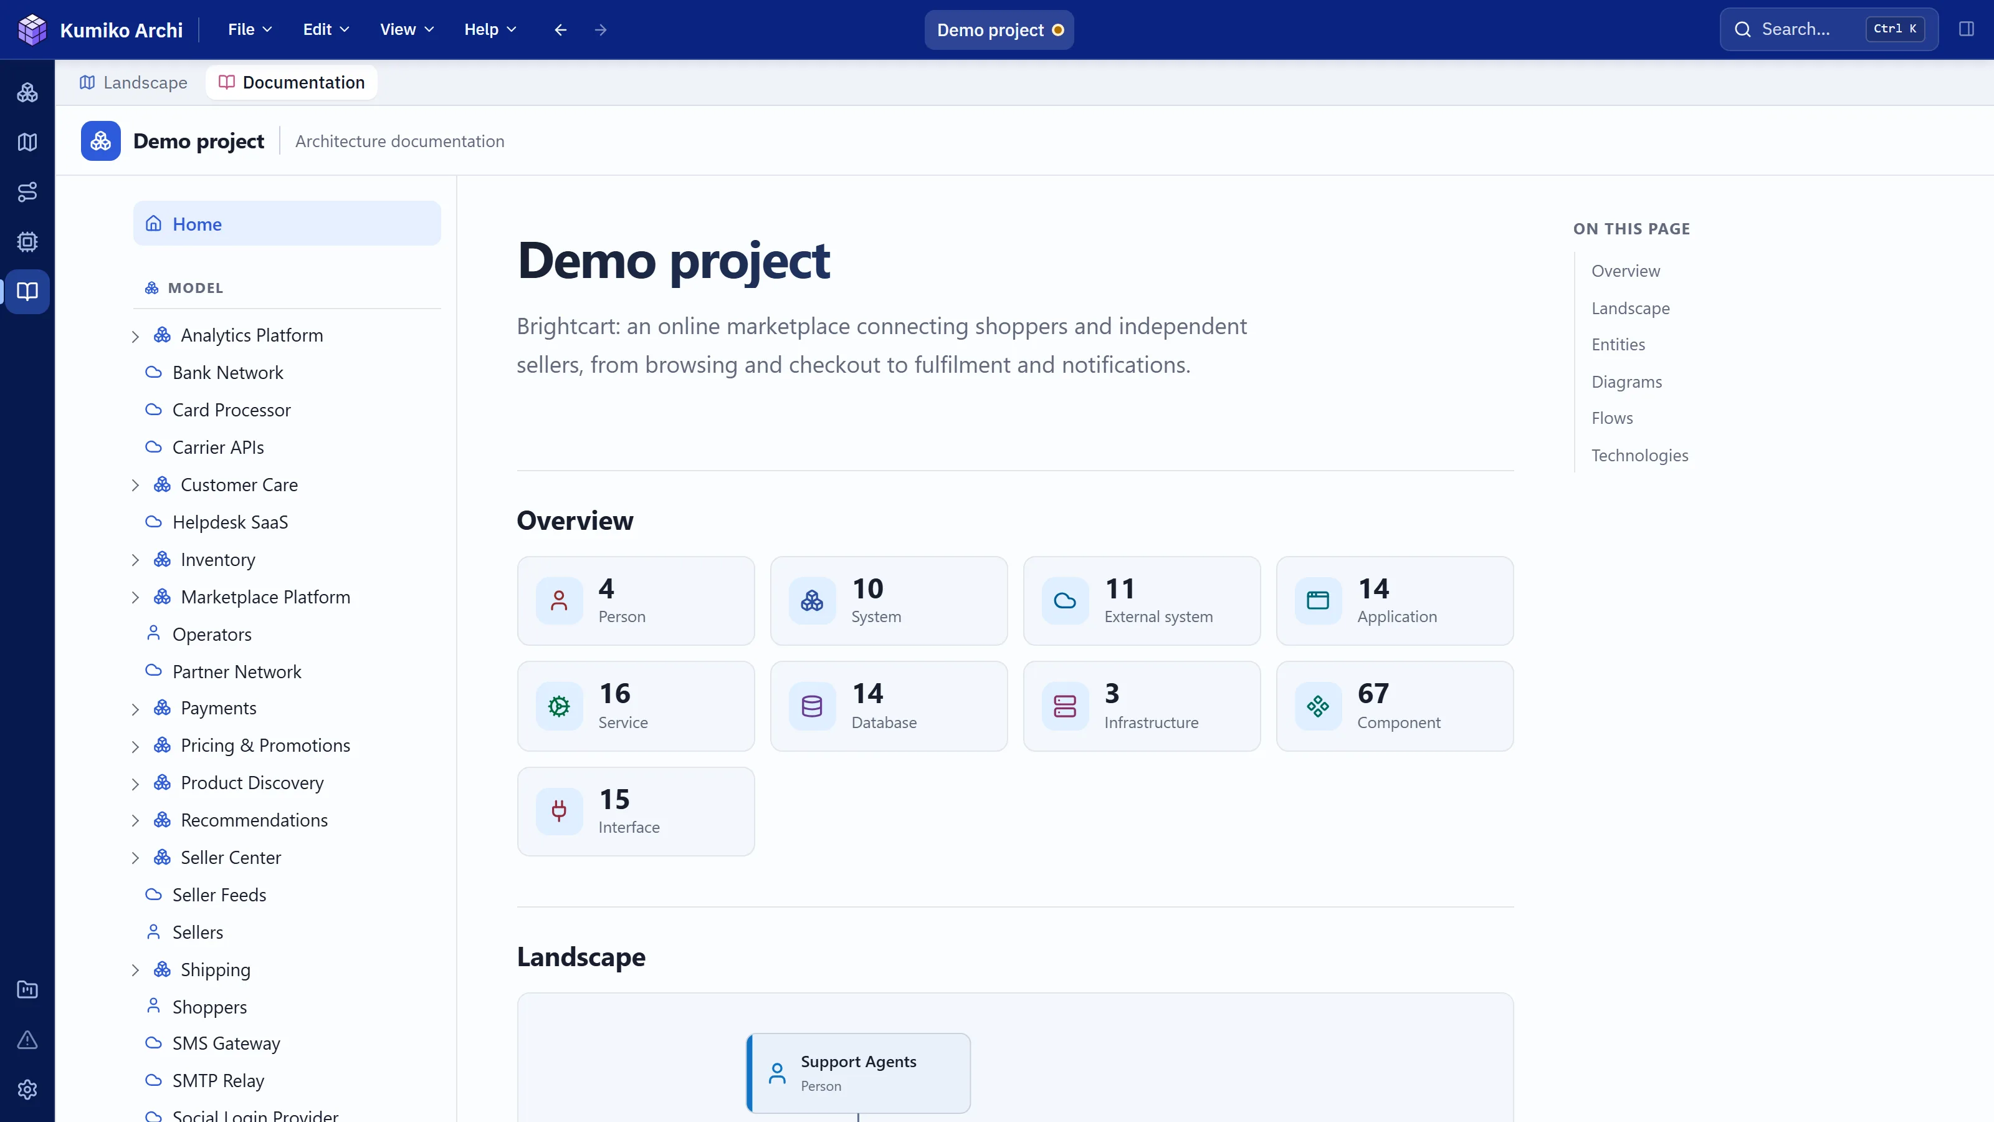Click the Interface plug card icon
Image resolution: width=1994 pixels, height=1122 pixels.
pyautogui.click(x=559, y=811)
